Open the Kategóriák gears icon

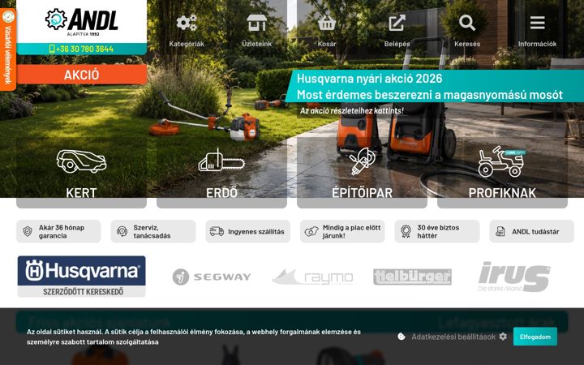(x=187, y=23)
